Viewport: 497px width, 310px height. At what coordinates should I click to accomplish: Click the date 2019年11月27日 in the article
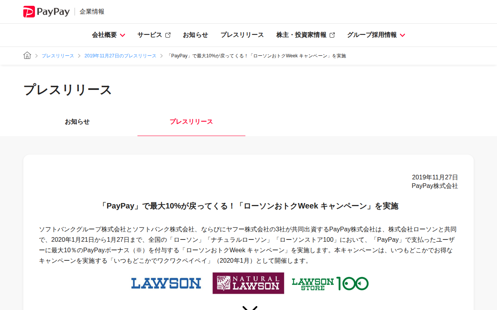click(x=435, y=177)
